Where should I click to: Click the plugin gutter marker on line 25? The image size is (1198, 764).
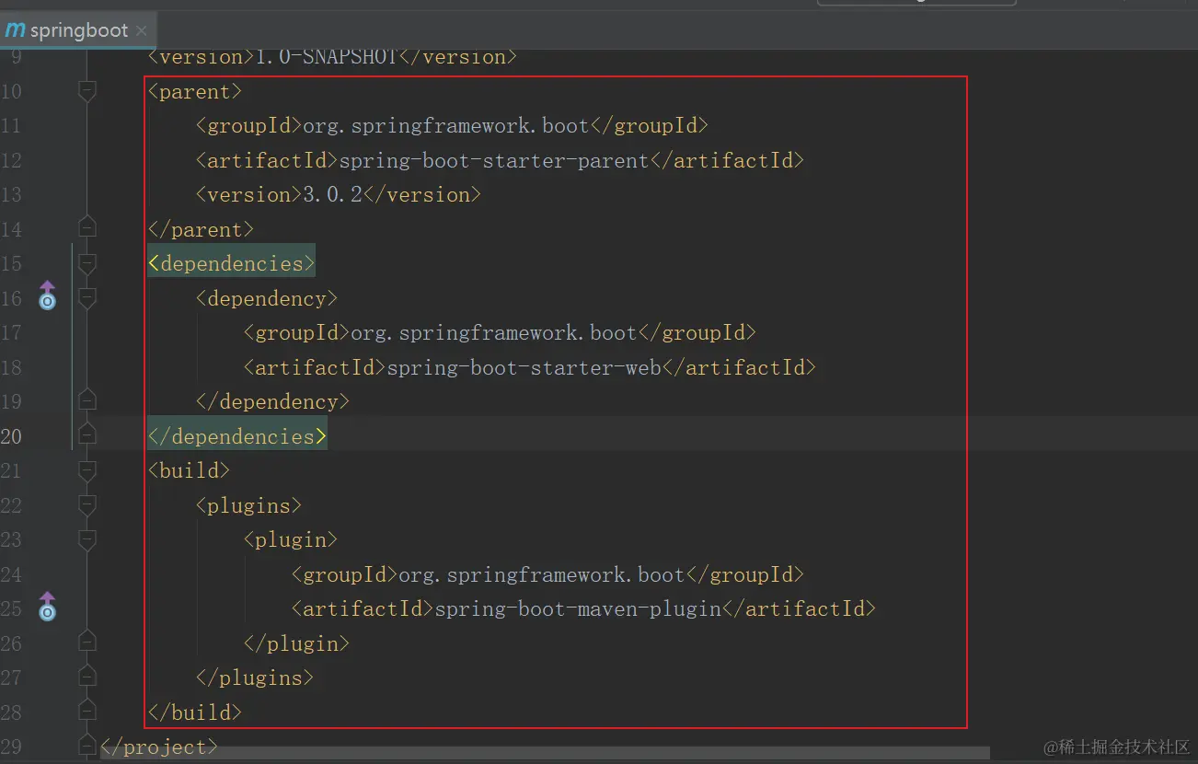tap(47, 607)
